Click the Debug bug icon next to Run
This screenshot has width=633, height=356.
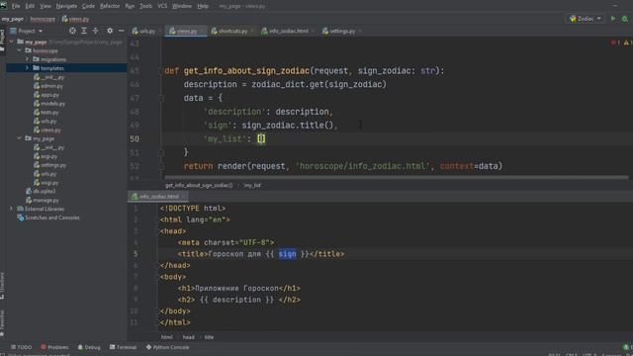coord(625,19)
